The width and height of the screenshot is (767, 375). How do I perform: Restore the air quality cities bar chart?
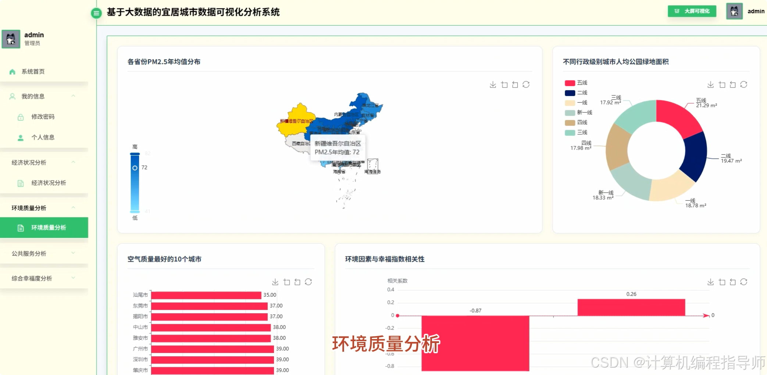click(308, 282)
